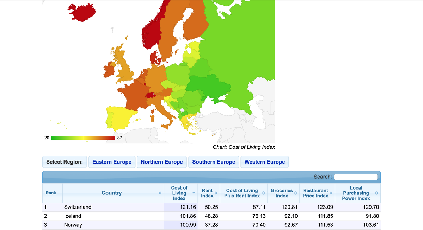Click the Country column header text
Screen dimensions: 423x230
[111, 193]
